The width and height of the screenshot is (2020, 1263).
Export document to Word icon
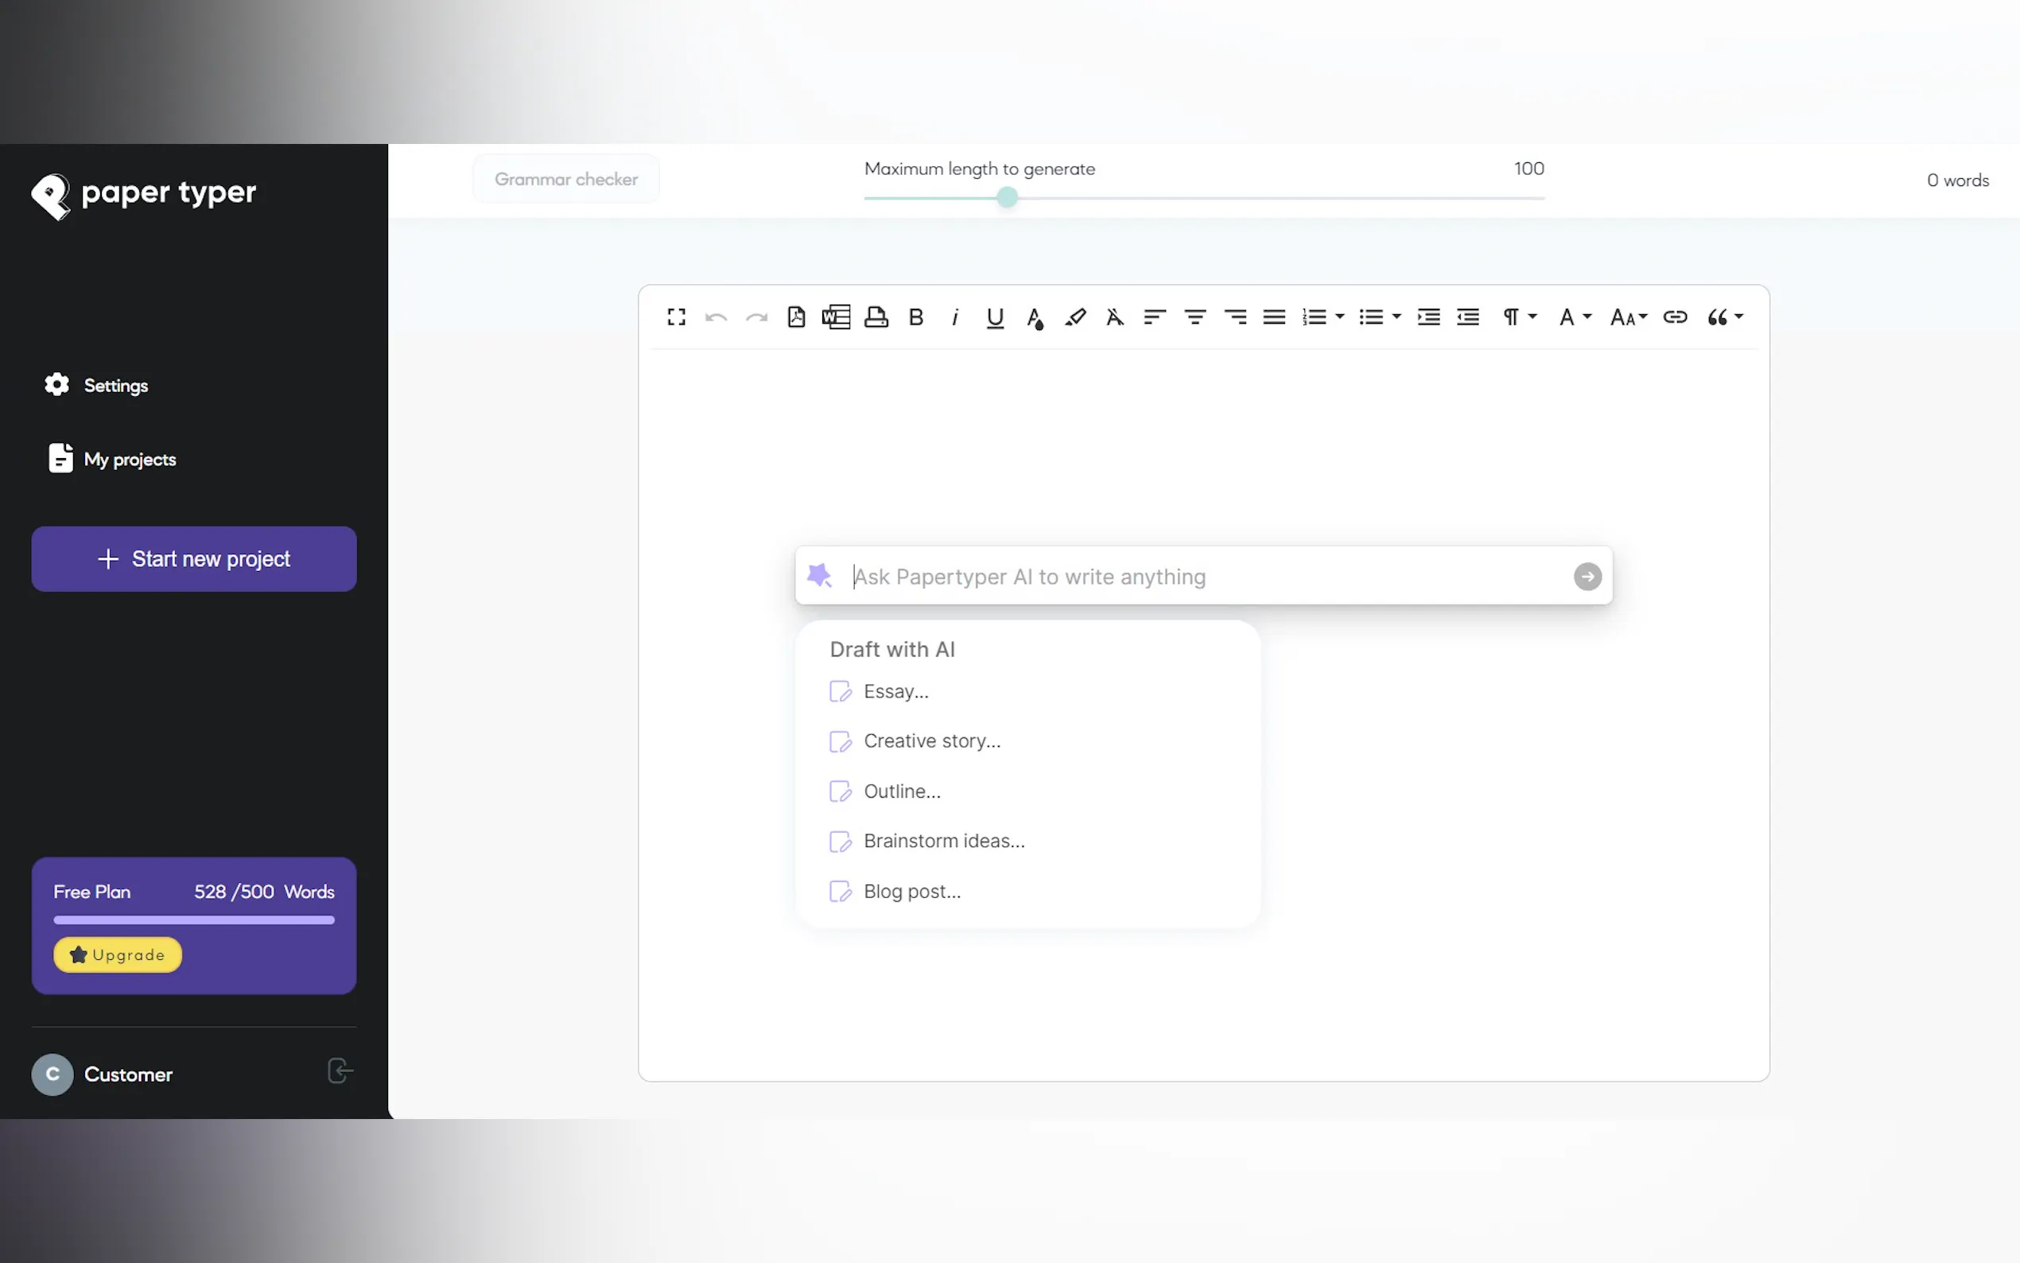point(836,317)
